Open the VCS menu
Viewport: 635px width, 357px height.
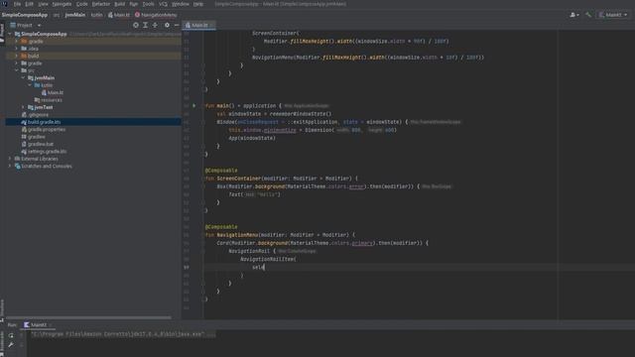tap(163, 4)
